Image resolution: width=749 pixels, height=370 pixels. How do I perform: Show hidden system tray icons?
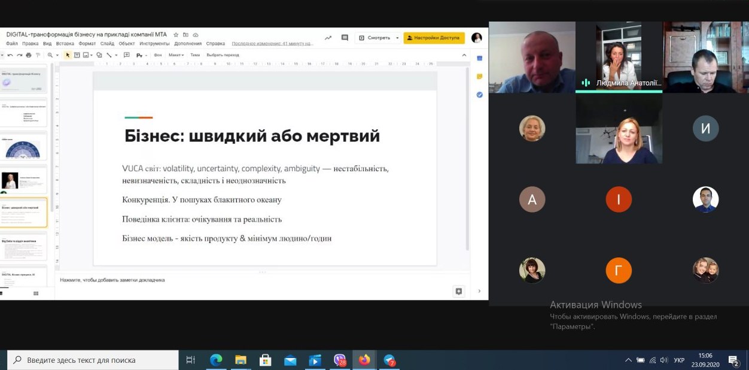pos(628,360)
